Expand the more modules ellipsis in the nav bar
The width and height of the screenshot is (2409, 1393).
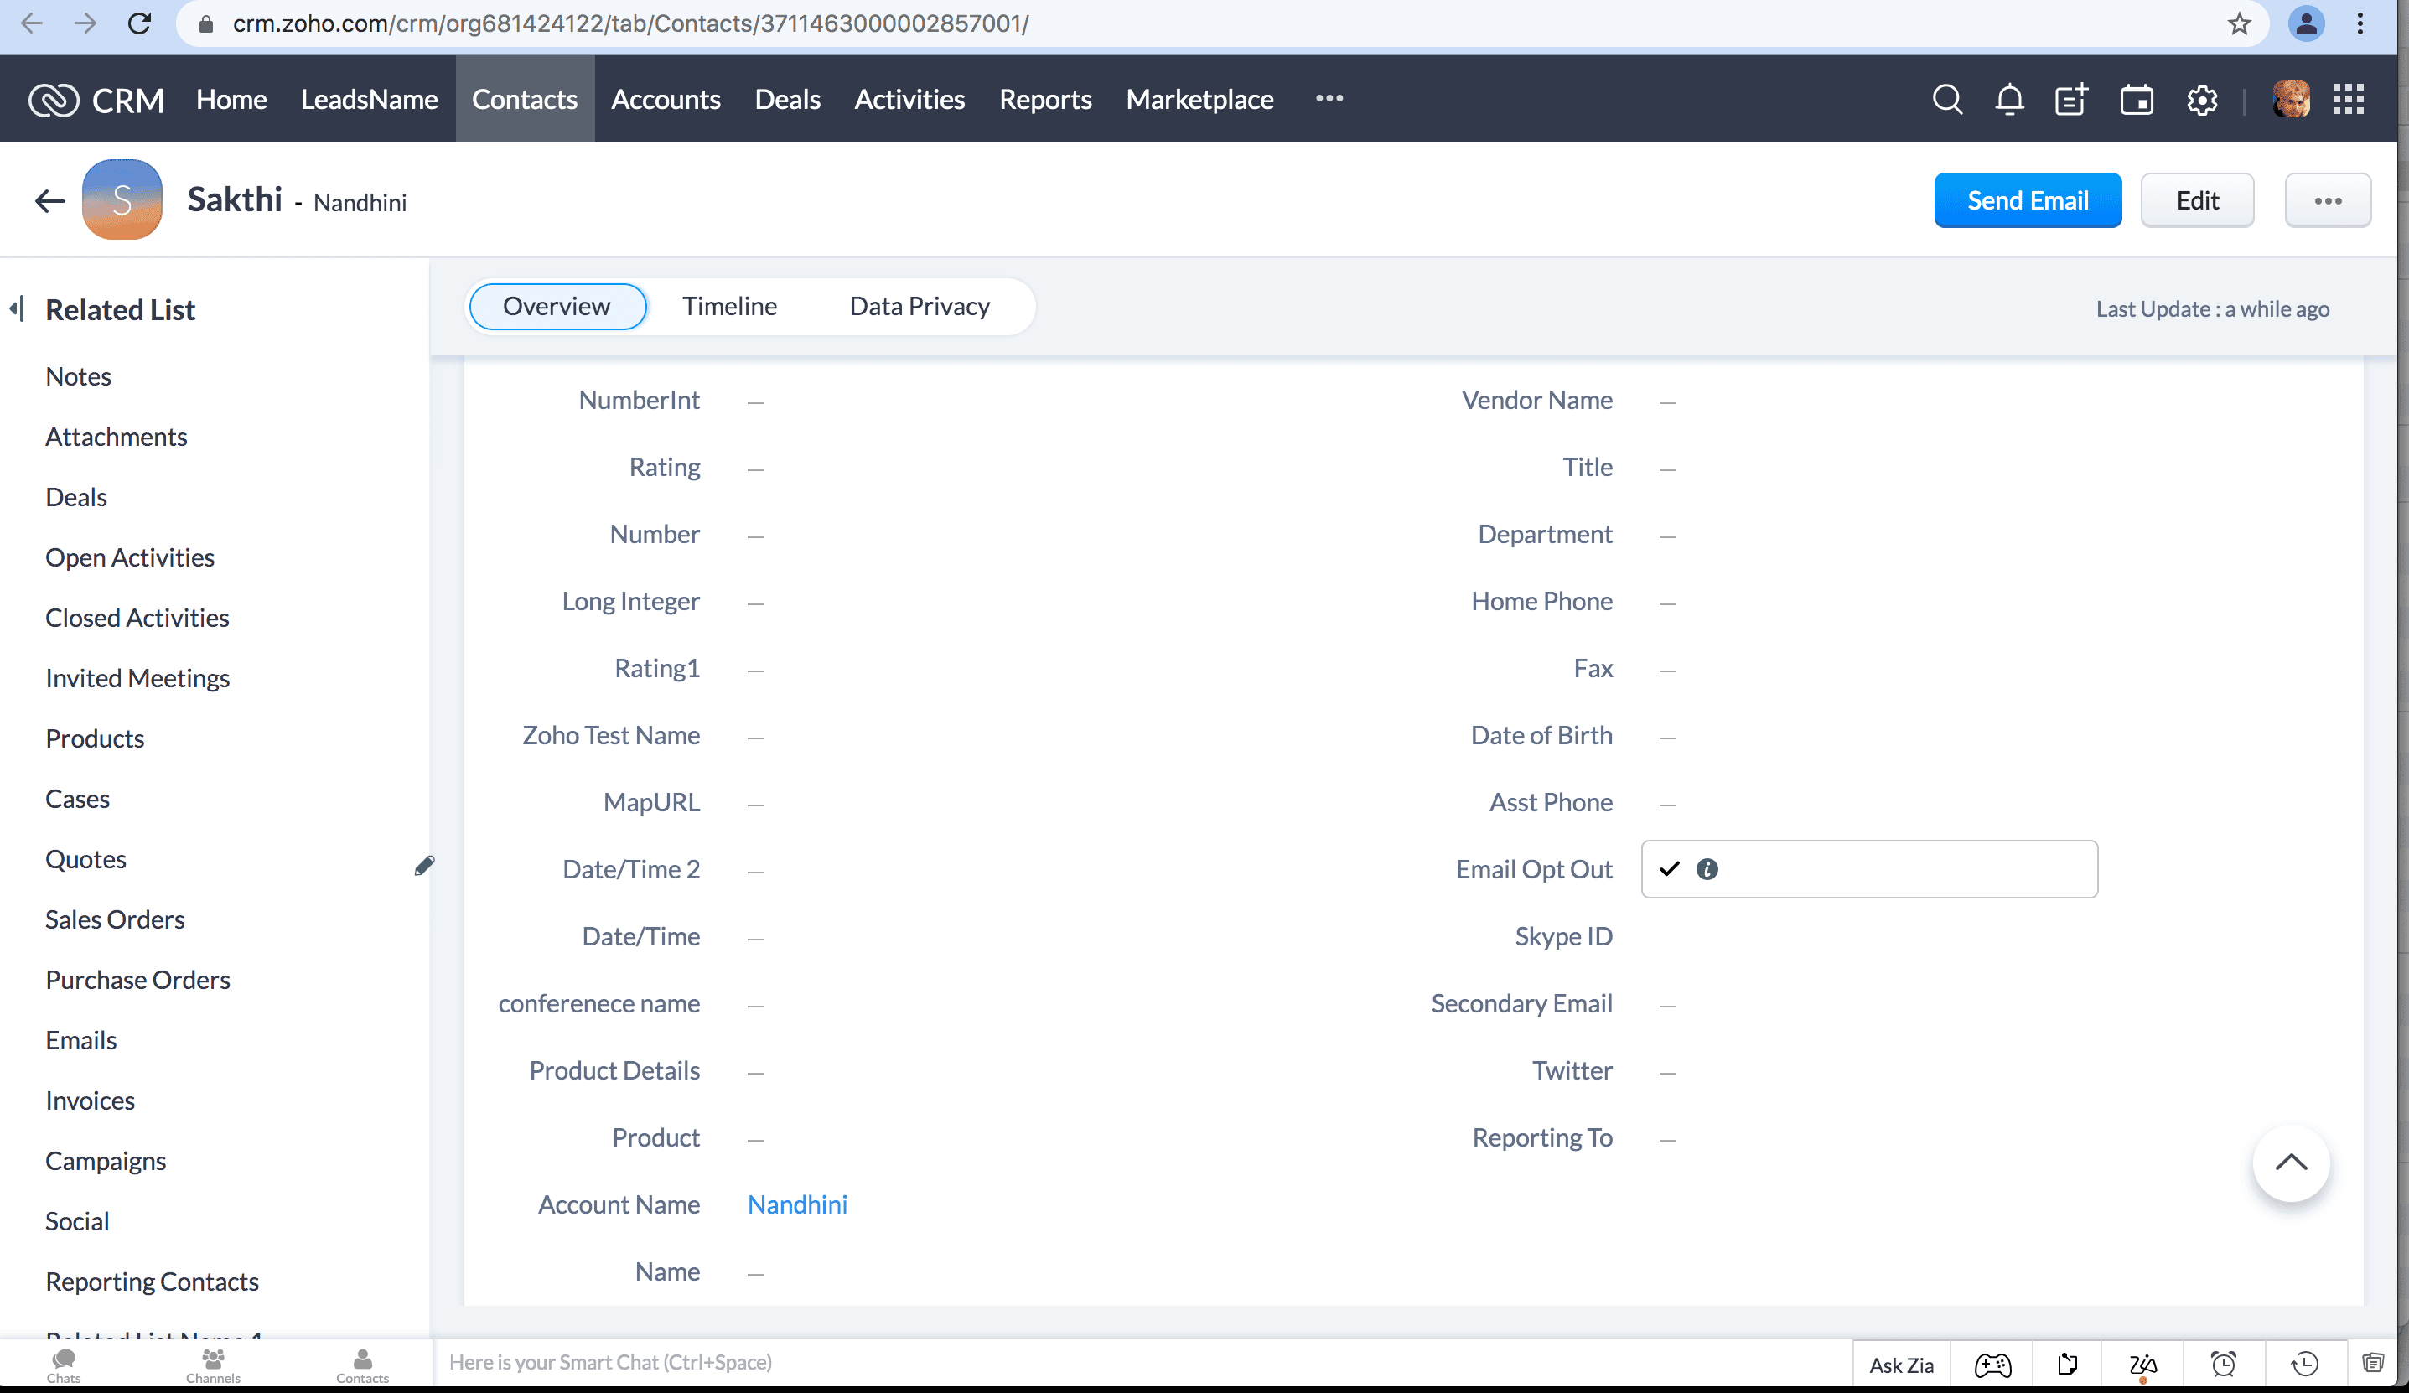click(x=1329, y=98)
